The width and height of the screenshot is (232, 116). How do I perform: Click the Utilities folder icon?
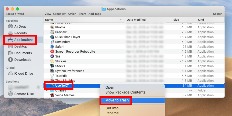coord(52,90)
